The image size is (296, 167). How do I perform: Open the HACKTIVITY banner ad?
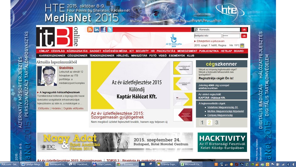coord(222,142)
